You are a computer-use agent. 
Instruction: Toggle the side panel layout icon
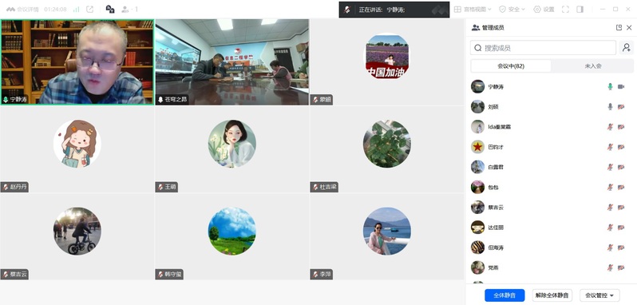[580, 10]
